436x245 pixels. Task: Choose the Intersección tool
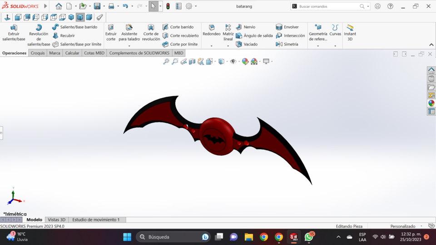point(290,35)
